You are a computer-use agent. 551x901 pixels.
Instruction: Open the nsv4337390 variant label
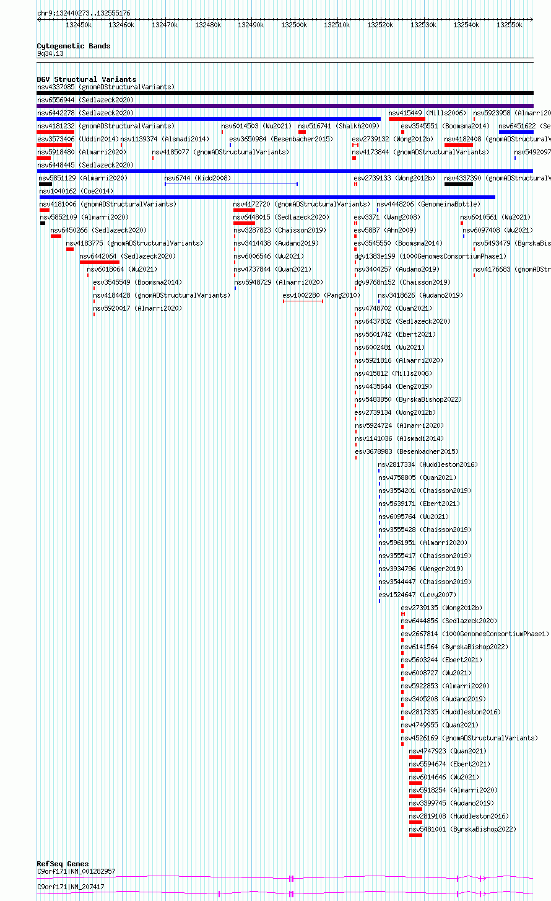(497, 178)
